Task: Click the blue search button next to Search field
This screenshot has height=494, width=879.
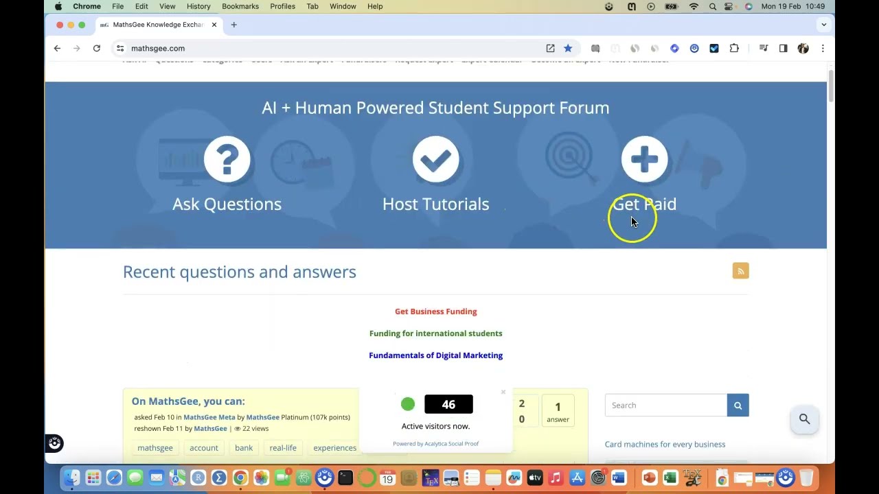Action: click(x=738, y=405)
